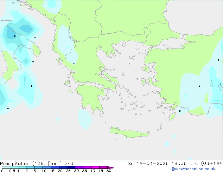Select the 30–35 mm purple legend swatch
Viewport: 223px width, 172px height.
[79, 167]
